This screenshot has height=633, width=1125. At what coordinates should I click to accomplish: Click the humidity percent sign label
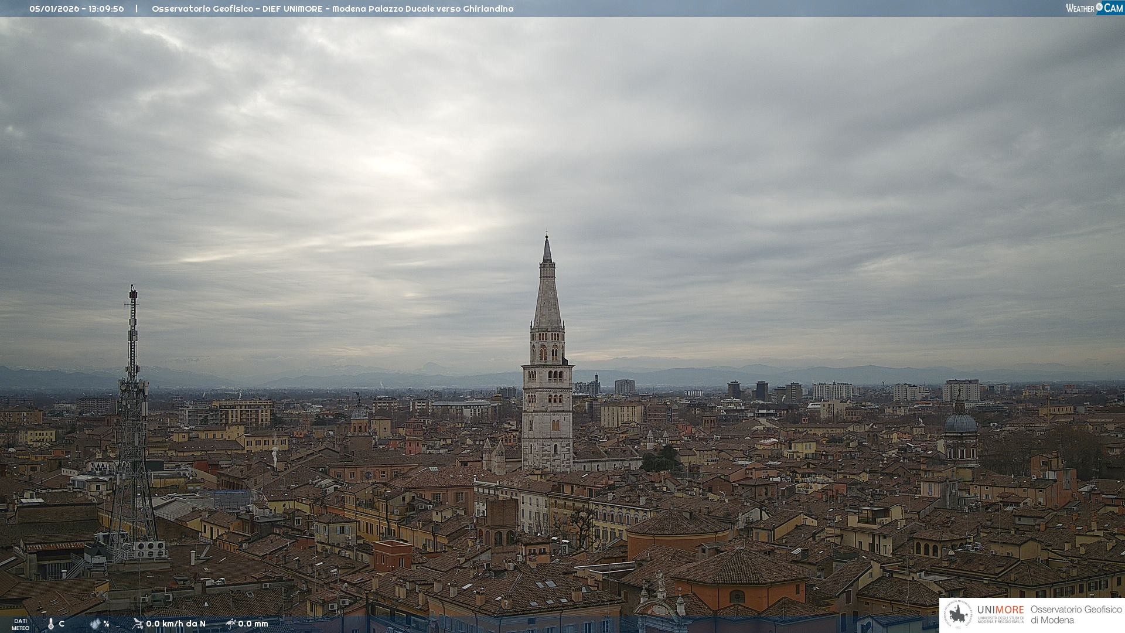point(106,624)
